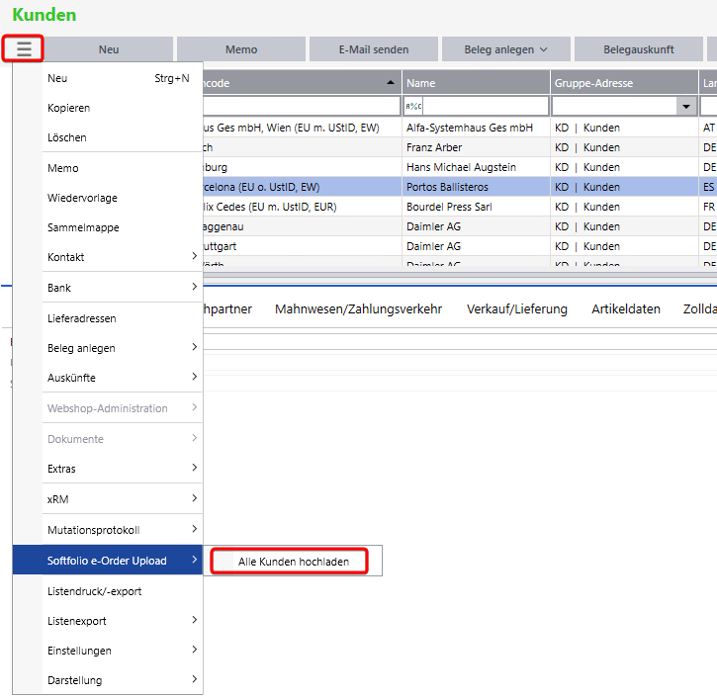
Task: Click the Memo toolbar button
Action: coord(241,49)
